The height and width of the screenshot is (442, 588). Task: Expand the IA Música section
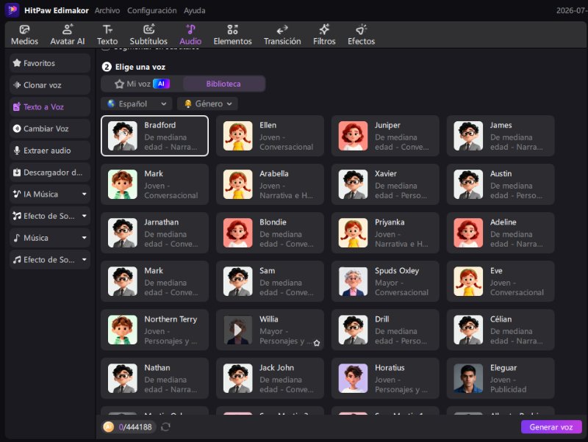[x=50, y=194]
